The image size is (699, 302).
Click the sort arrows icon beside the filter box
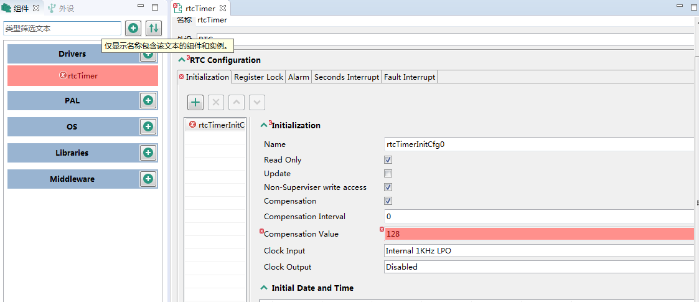pos(153,28)
